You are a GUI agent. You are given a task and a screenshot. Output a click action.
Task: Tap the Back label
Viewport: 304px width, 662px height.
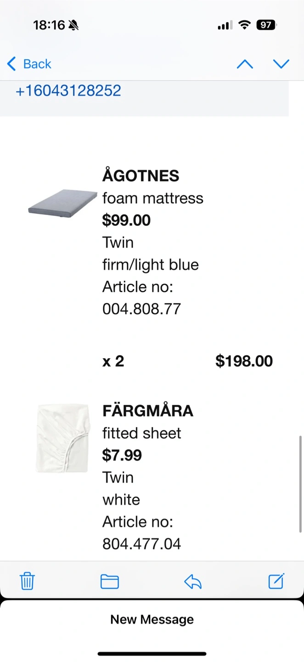[37, 64]
